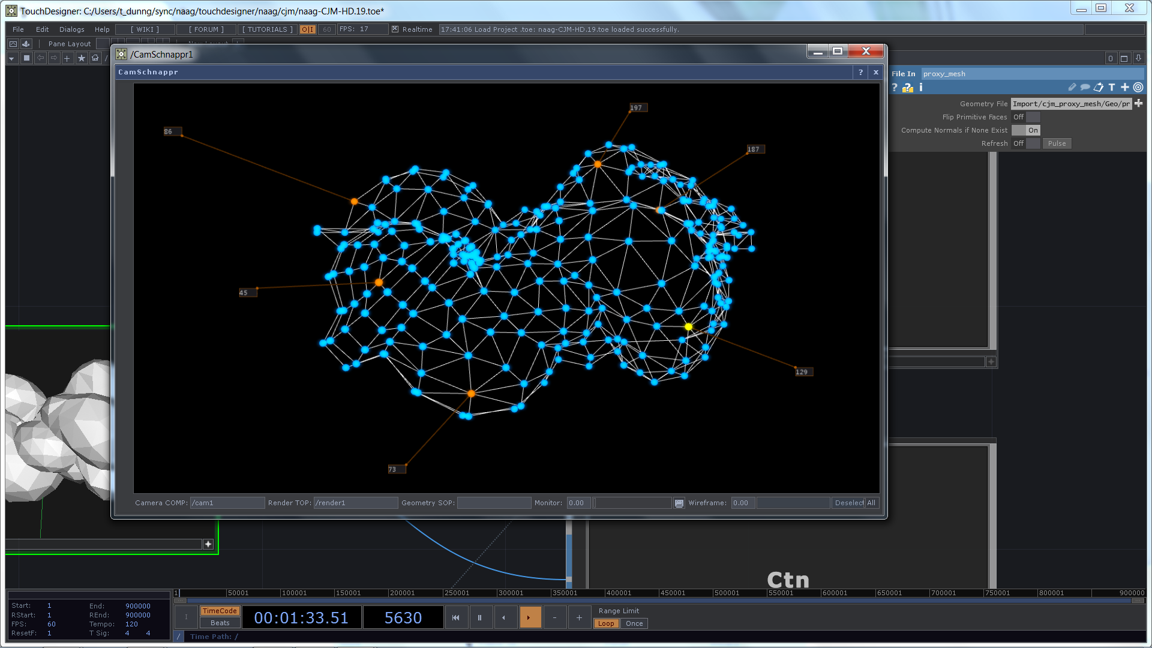The image size is (1152, 648).
Task: Click the Pulse button next to Refresh
Action: click(1058, 143)
